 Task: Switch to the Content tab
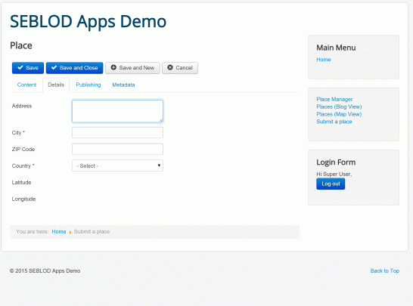click(x=26, y=85)
